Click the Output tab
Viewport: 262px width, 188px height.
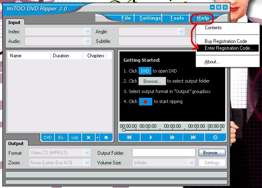point(16,144)
